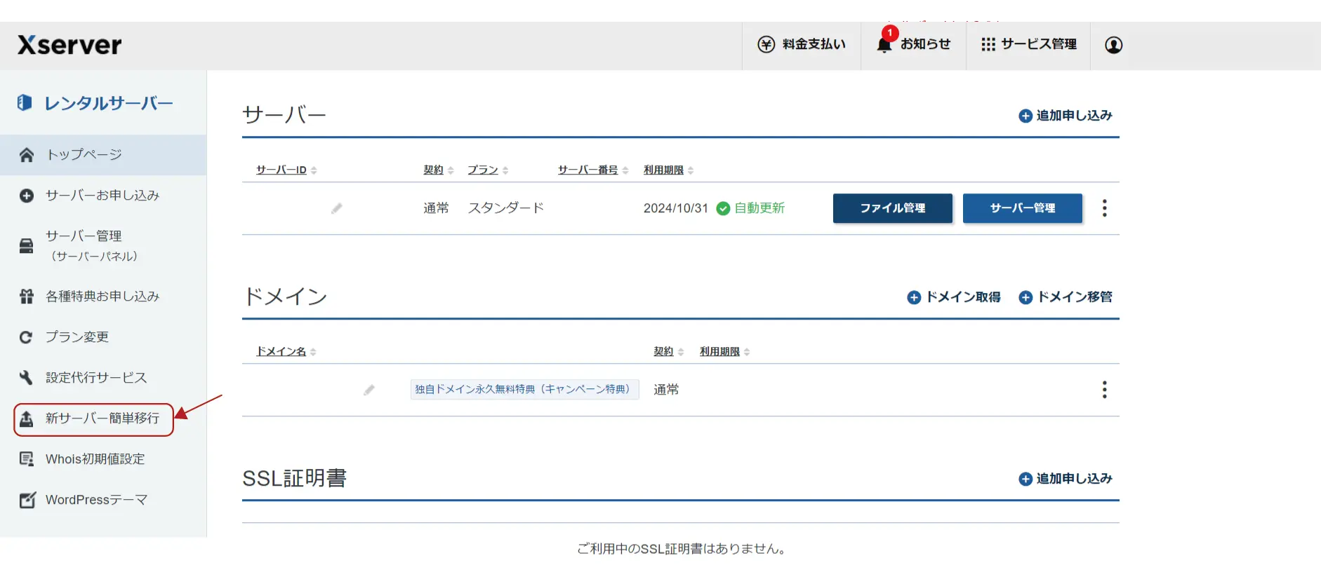Image resolution: width=1321 pixels, height=565 pixels.
Task: Open the お知らせ notification bell
Action: [x=884, y=45]
